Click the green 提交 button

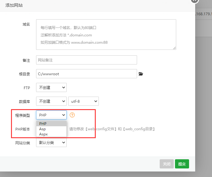click(x=182, y=164)
